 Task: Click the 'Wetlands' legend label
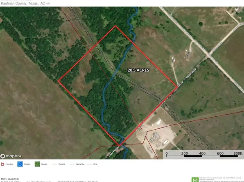(x=27, y=164)
